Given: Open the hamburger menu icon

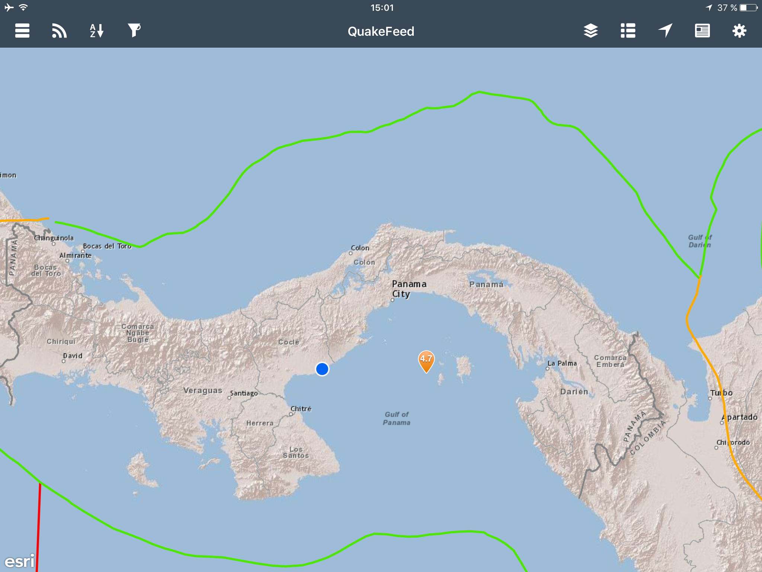Looking at the screenshot, I should pos(22,31).
